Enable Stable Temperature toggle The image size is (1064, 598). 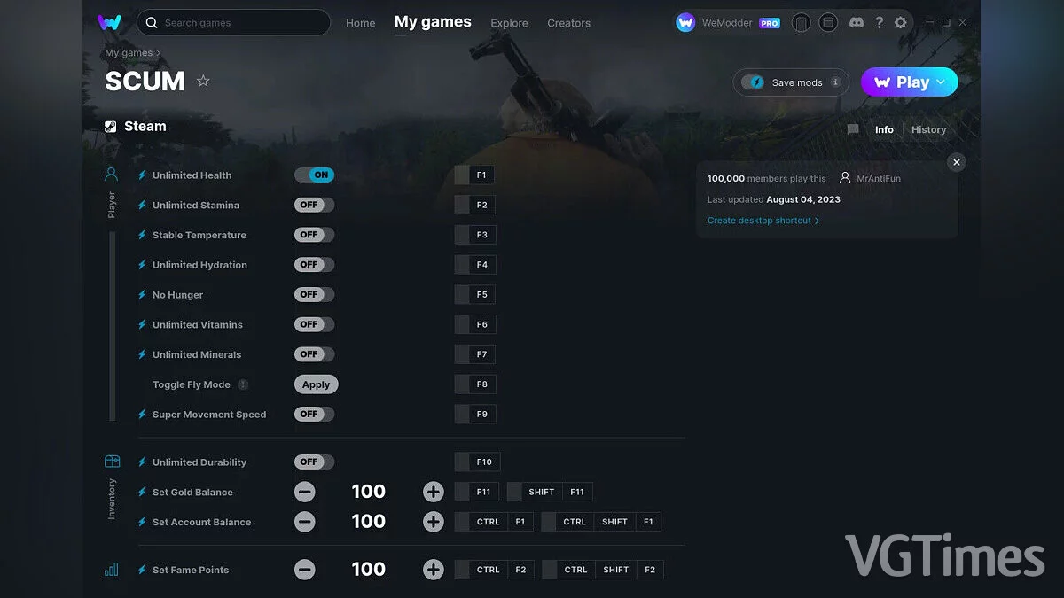pos(314,235)
